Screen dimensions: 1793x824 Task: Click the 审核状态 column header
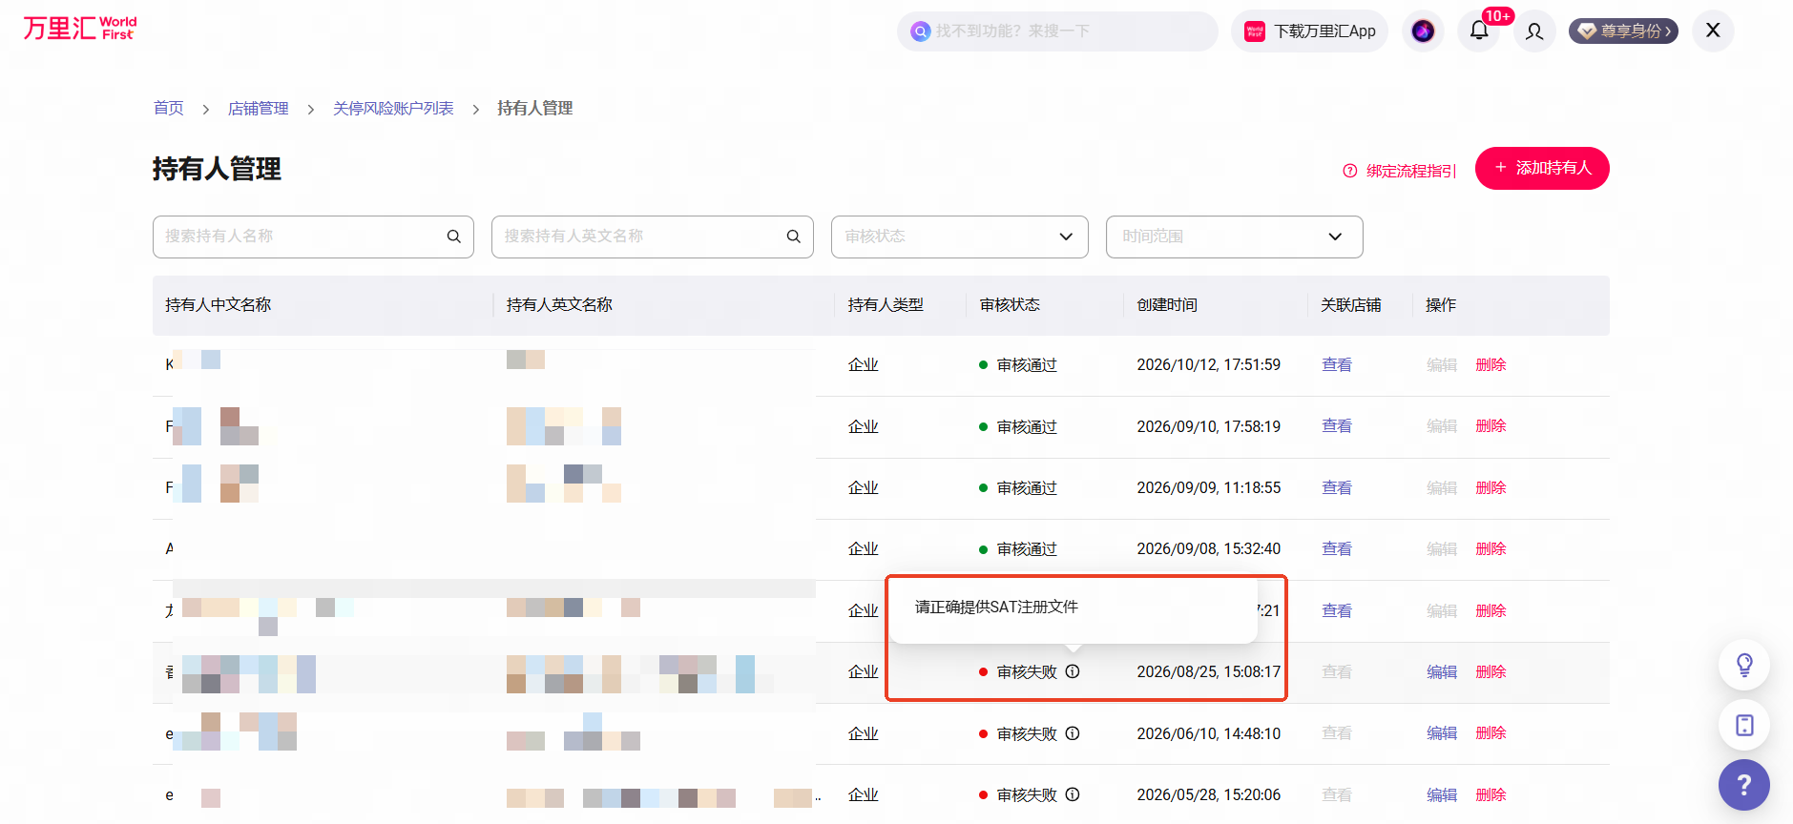pyautogui.click(x=1010, y=305)
